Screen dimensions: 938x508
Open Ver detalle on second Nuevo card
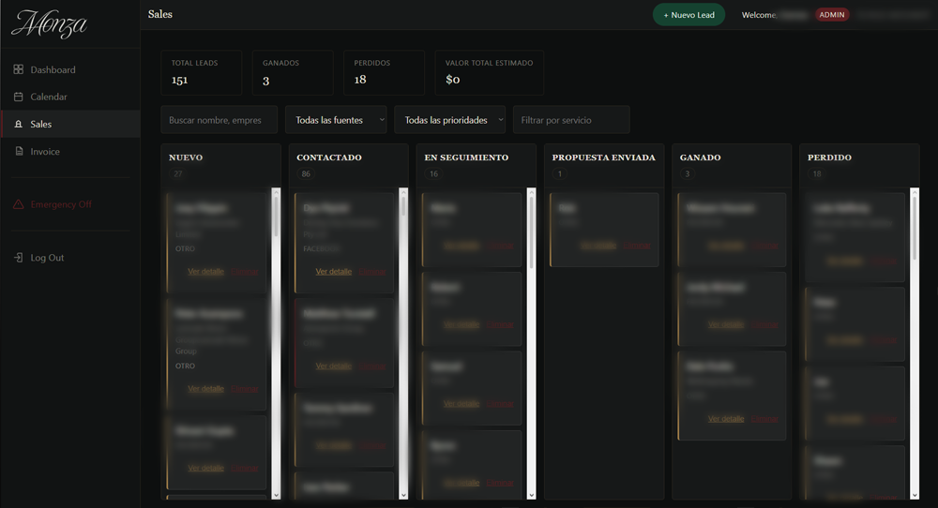click(x=205, y=388)
